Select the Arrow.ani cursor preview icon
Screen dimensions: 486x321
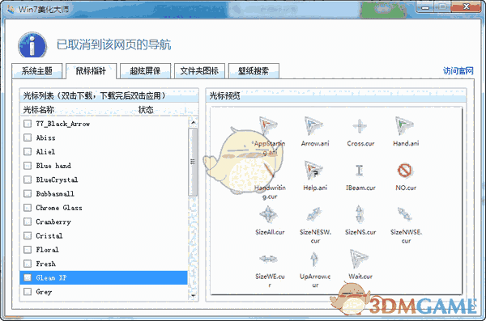pos(313,125)
